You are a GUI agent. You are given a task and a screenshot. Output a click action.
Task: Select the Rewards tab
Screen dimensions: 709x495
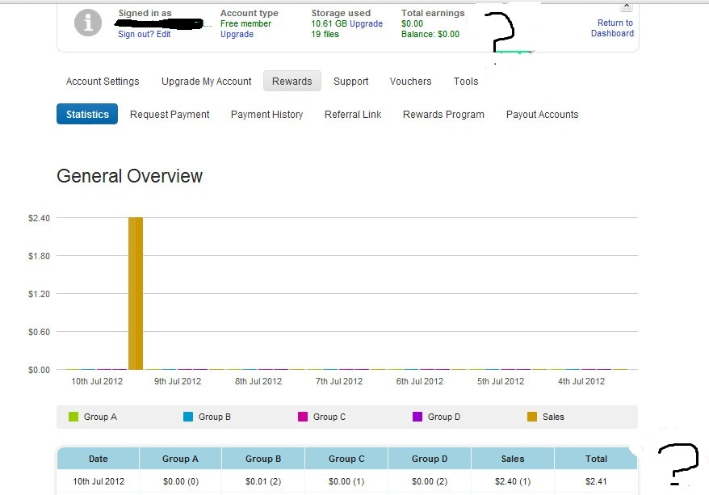292,81
